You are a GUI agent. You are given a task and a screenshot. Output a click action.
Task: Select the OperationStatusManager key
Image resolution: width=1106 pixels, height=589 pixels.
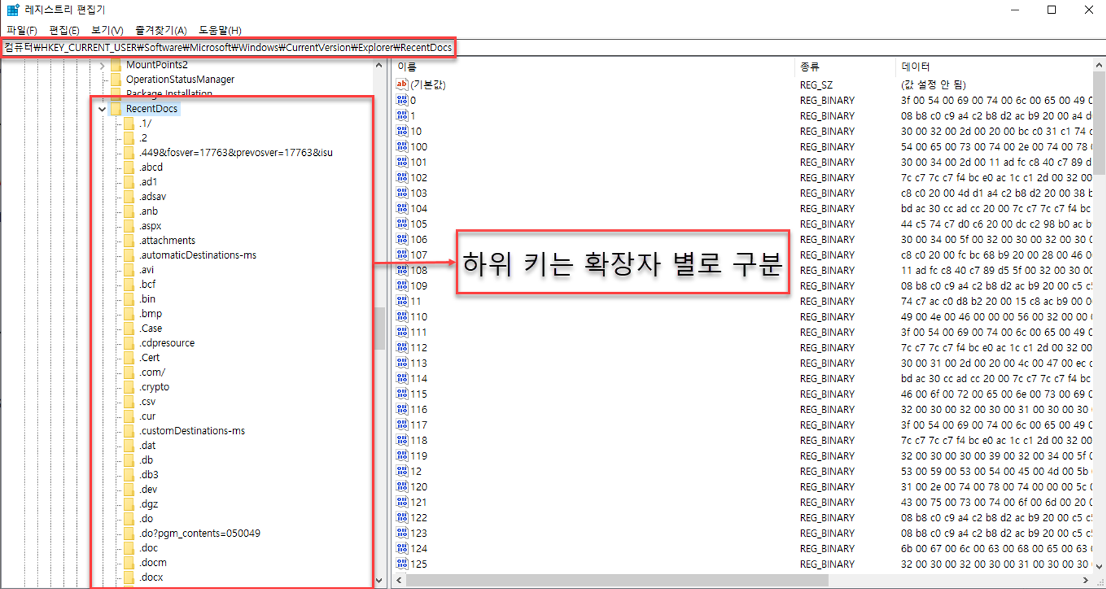[180, 80]
